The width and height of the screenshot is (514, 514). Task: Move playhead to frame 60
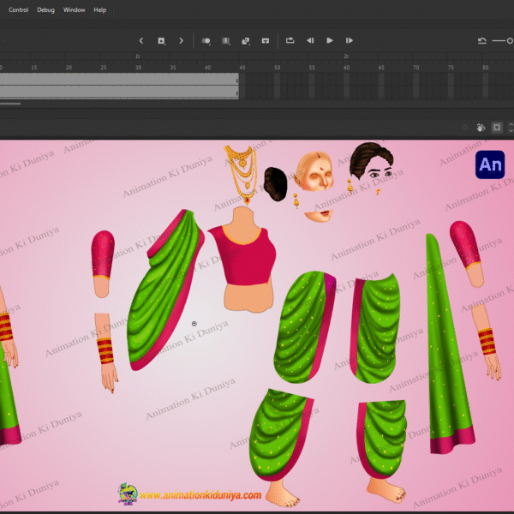346,68
